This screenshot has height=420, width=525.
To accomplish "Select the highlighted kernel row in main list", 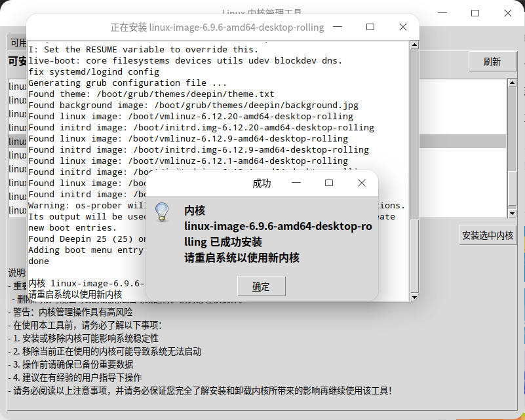I will (257, 142).
